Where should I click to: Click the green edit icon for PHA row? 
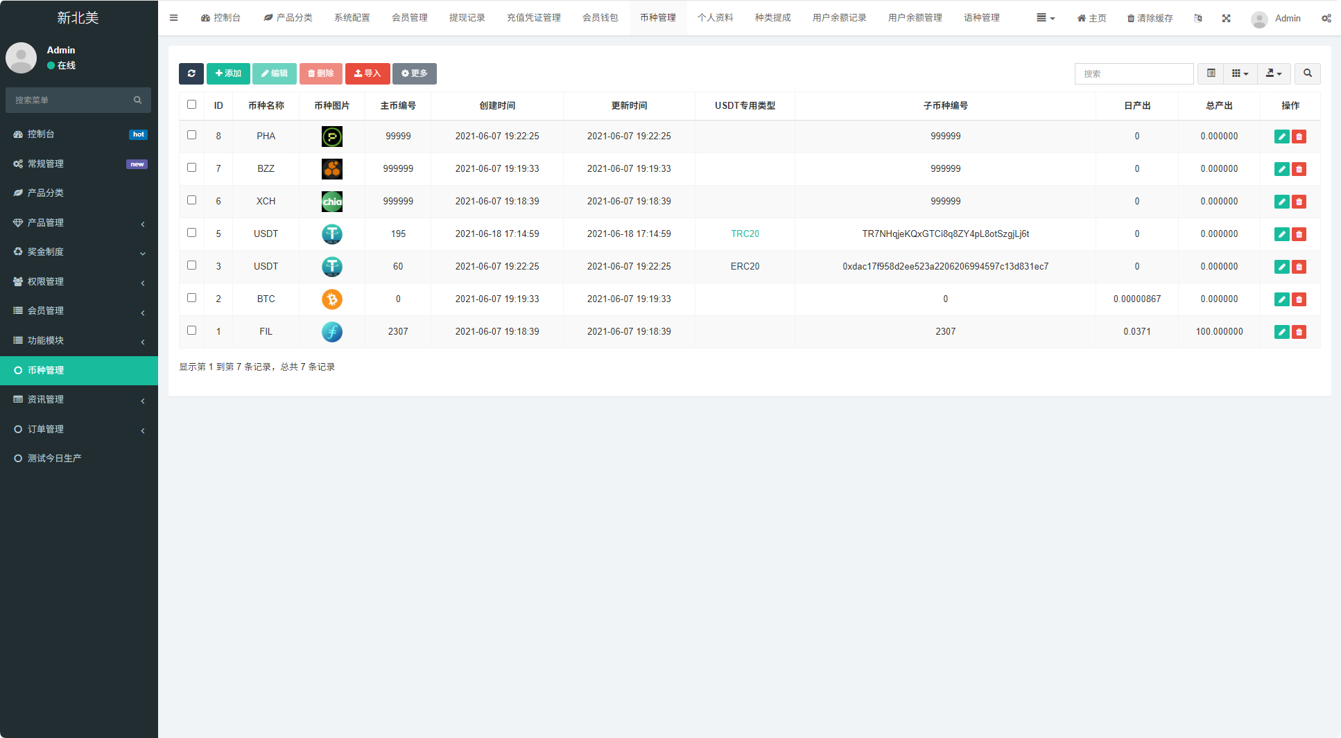[1281, 137]
